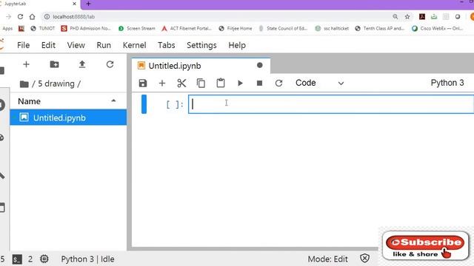Cut the selected cell with scissors icon
This screenshot has height=266, width=474.
[x=181, y=83]
